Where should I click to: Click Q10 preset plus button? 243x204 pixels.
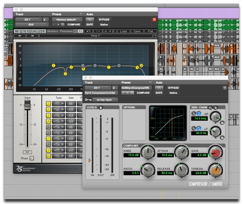tap(58, 25)
